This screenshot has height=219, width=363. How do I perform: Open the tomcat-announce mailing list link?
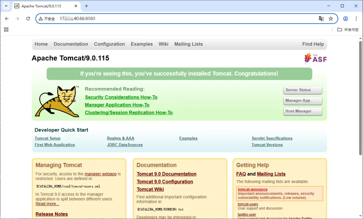[x=252, y=189]
